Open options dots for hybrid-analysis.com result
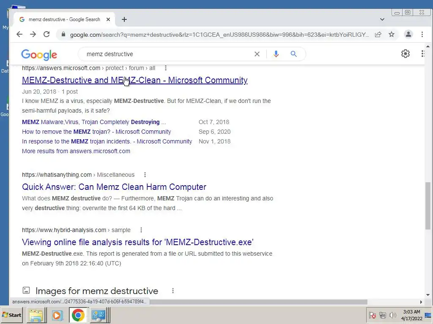 141,230
